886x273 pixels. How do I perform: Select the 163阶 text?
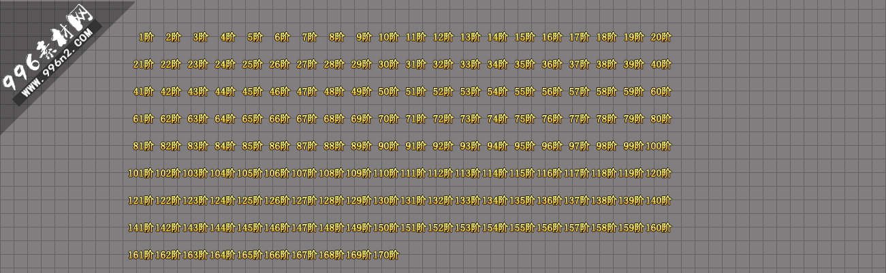click(x=195, y=255)
